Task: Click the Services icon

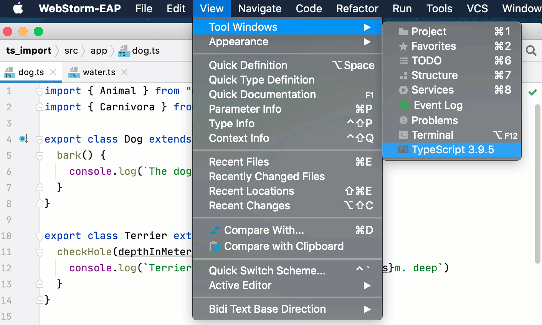Action: [403, 90]
